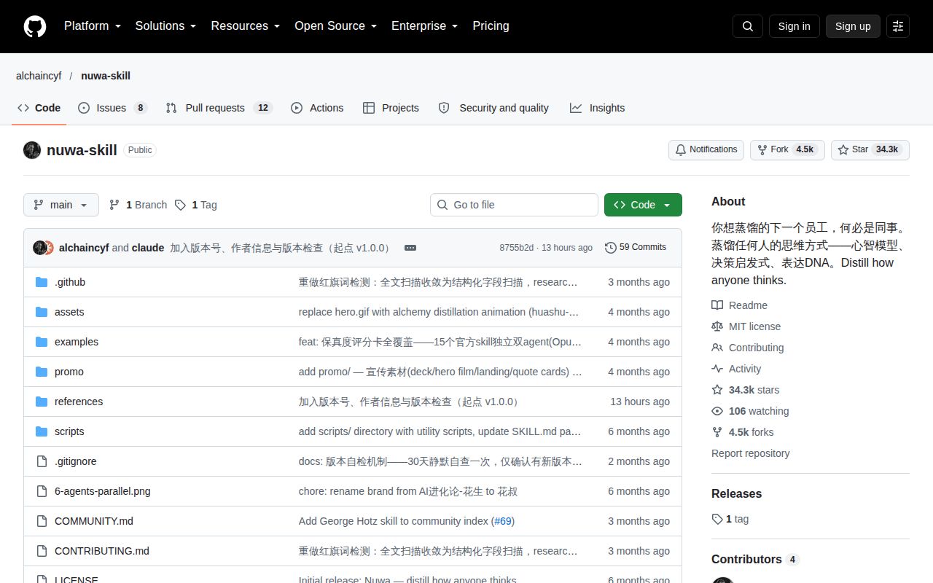Click the Pricing link
The width and height of the screenshot is (933, 583).
[491, 26]
